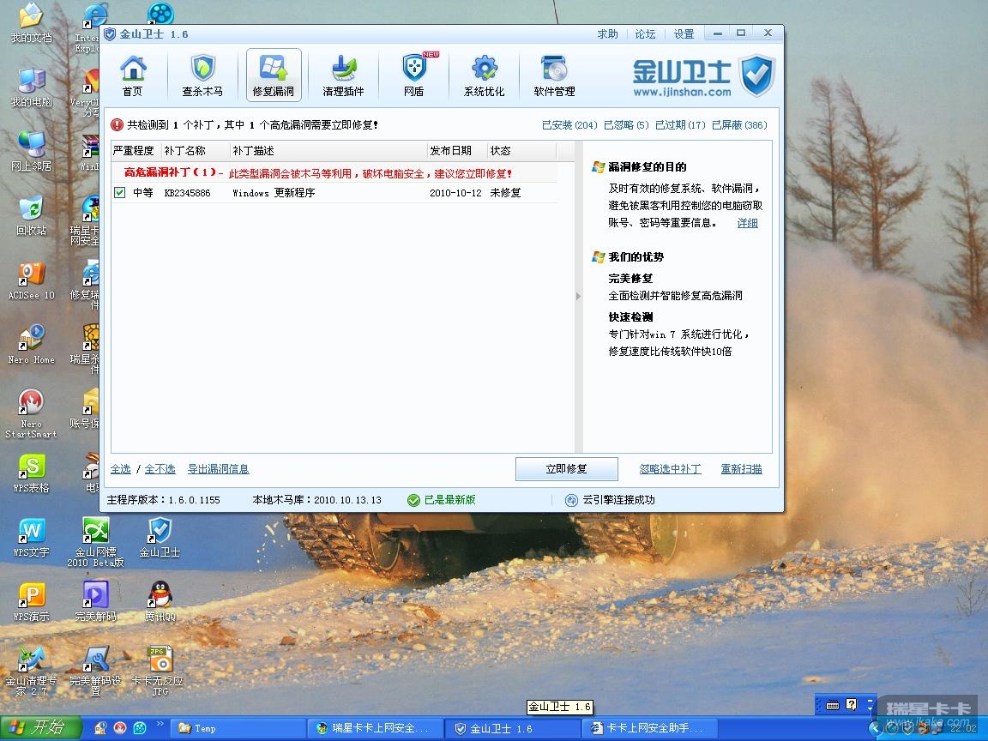Show 已安装 (204) installed patches
Image resolution: width=988 pixels, height=741 pixels.
coord(569,124)
